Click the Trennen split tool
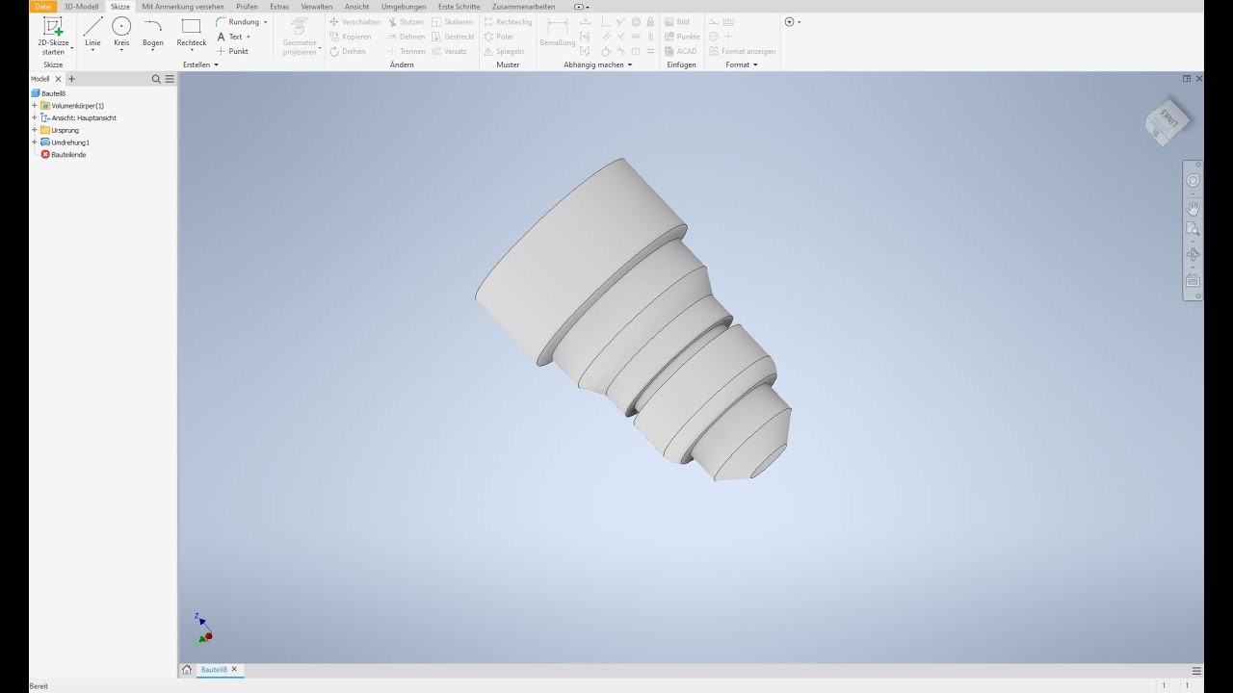 (406, 51)
